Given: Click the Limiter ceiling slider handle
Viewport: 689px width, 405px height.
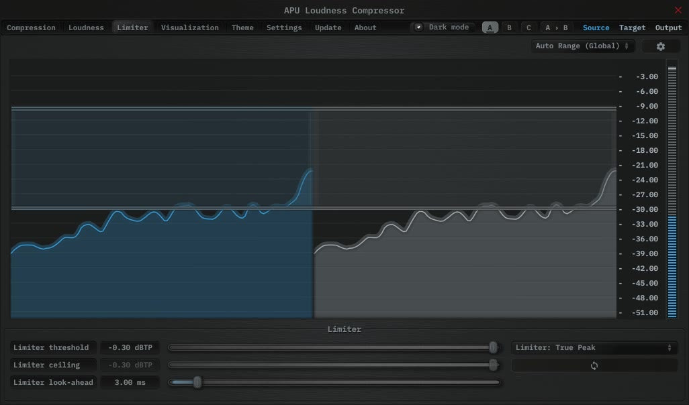Looking at the screenshot, I should coord(493,365).
